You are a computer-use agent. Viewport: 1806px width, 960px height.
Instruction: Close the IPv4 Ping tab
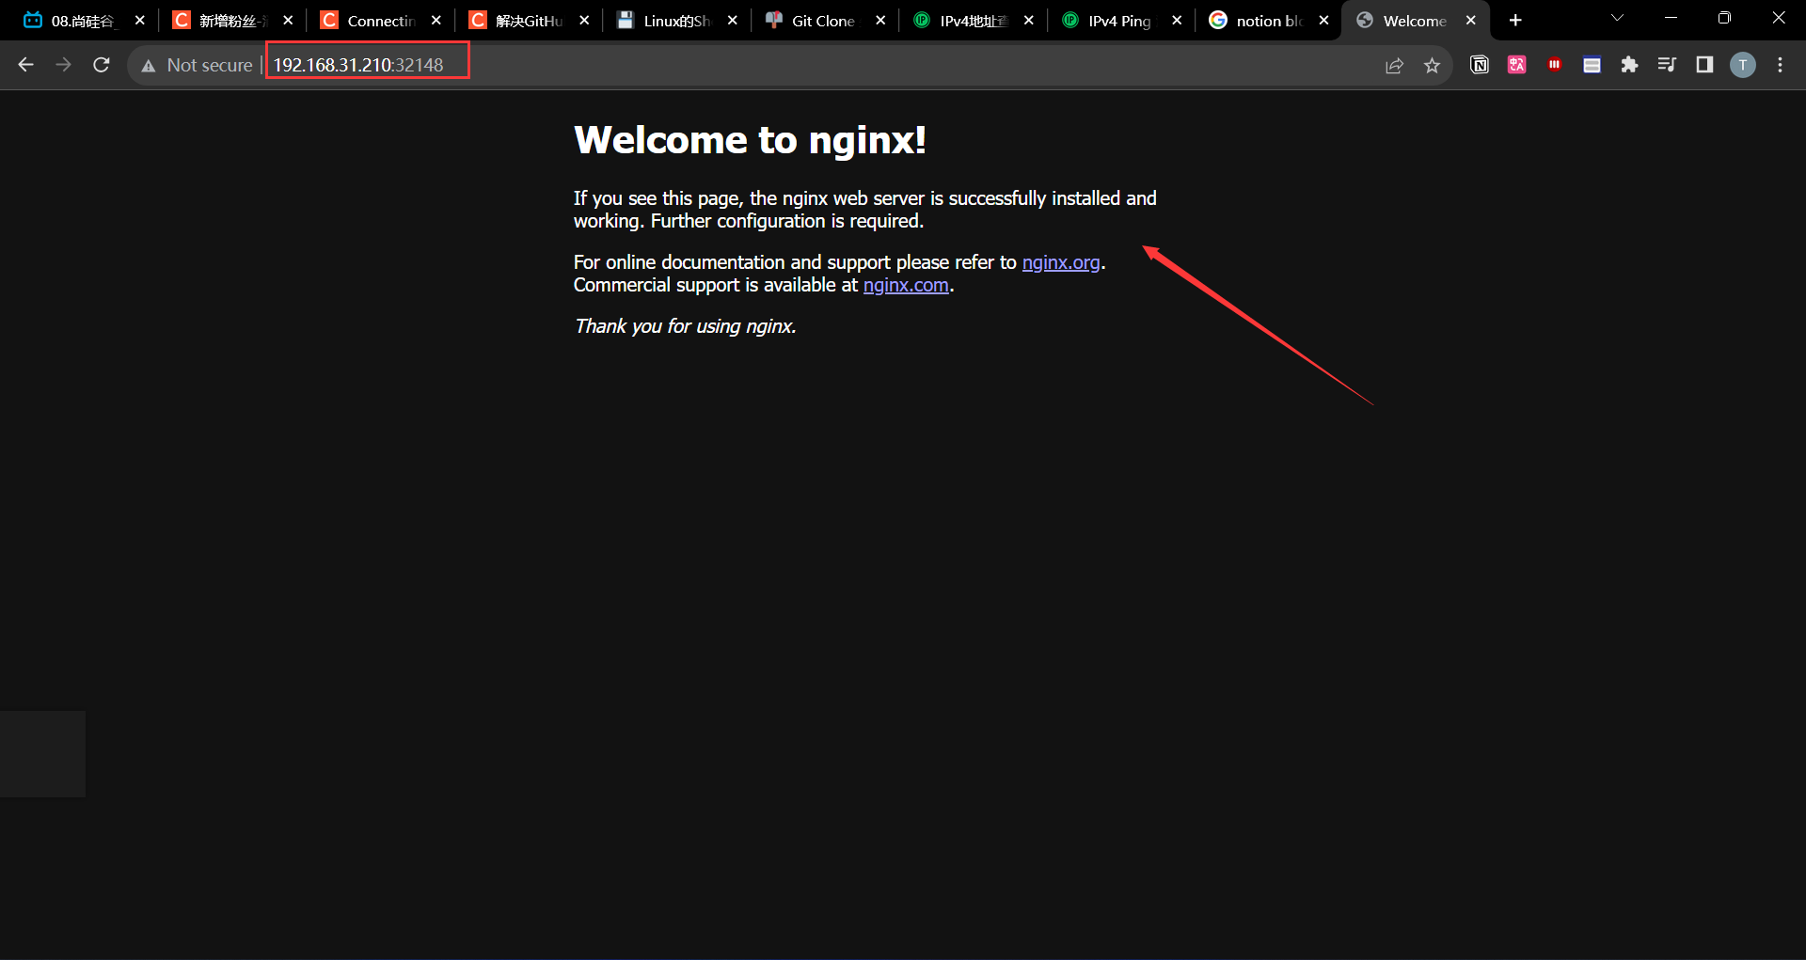click(x=1177, y=21)
